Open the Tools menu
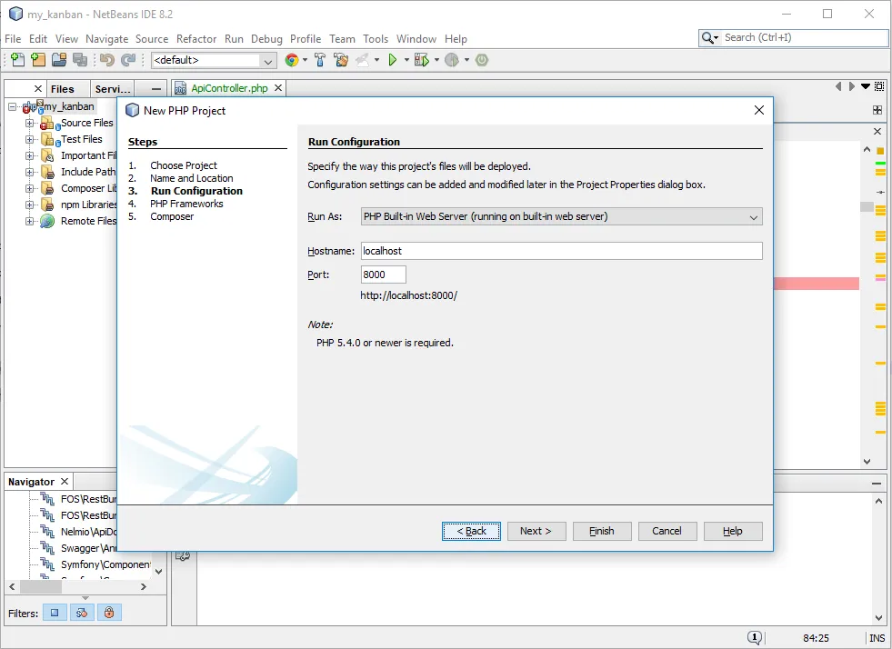 pyautogui.click(x=376, y=39)
